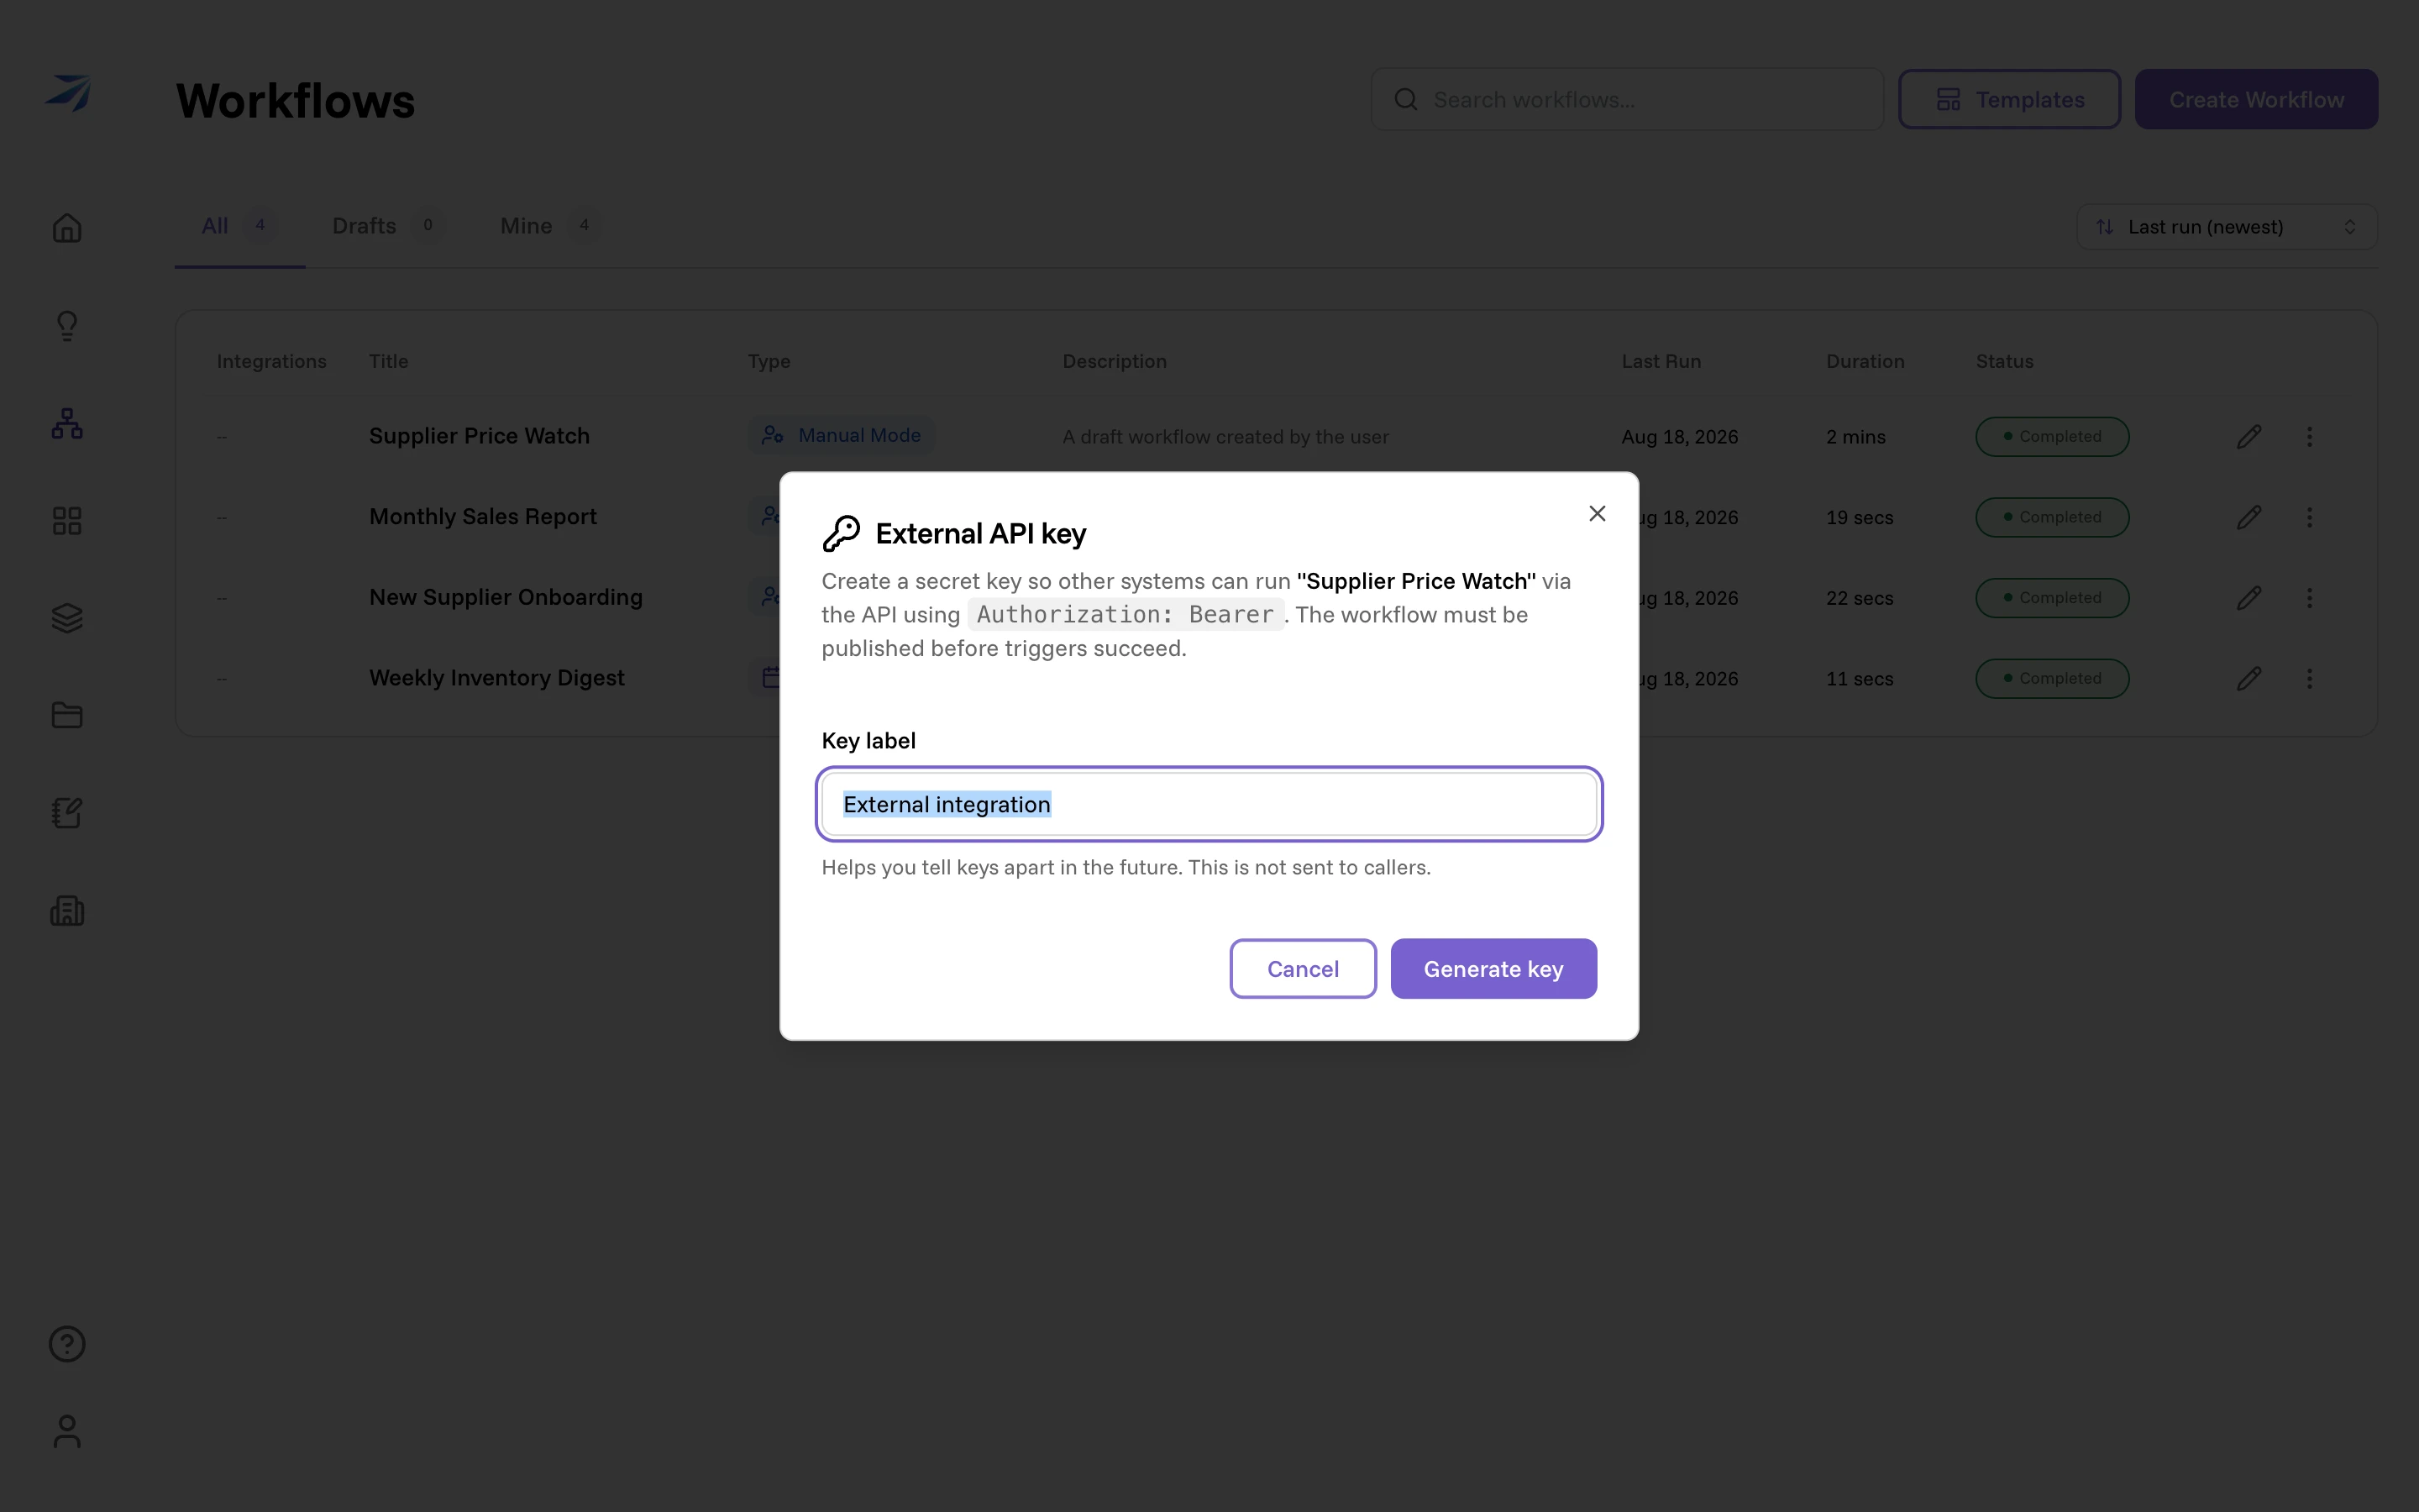The width and height of the screenshot is (2419, 1512).
Task: Click the Authorization: Bearer code snippet
Action: 1125,614
